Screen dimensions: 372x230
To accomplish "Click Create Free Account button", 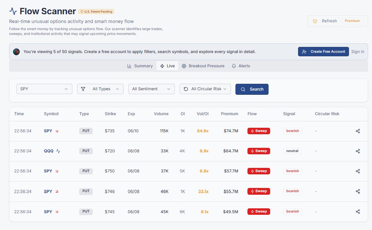I will pyautogui.click(x=323, y=51).
